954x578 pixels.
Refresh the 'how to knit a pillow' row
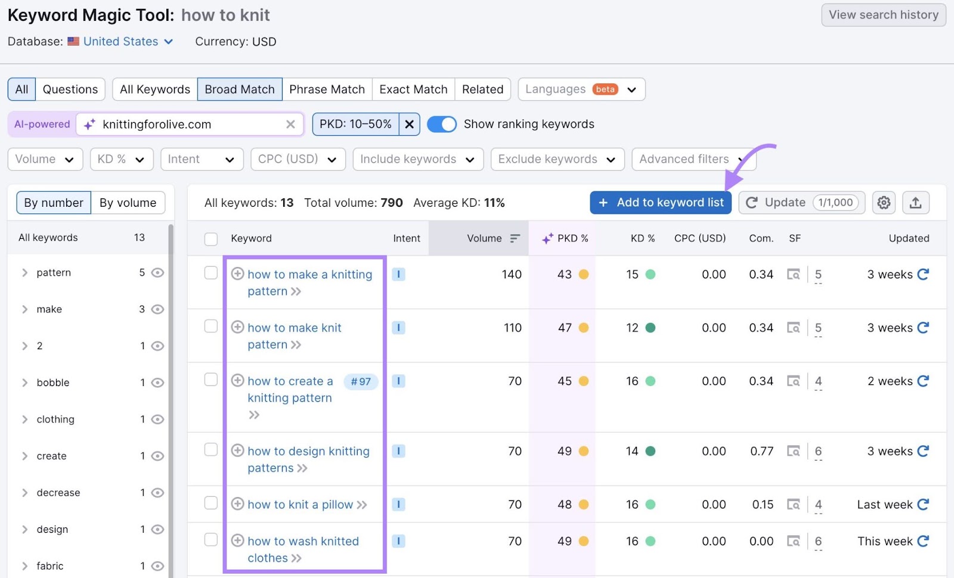923,504
